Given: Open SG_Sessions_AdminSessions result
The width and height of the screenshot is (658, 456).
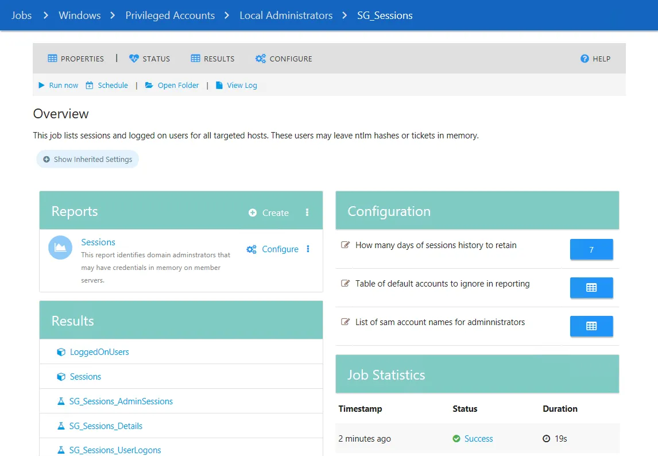Looking at the screenshot, I should (x=121, y=401).
